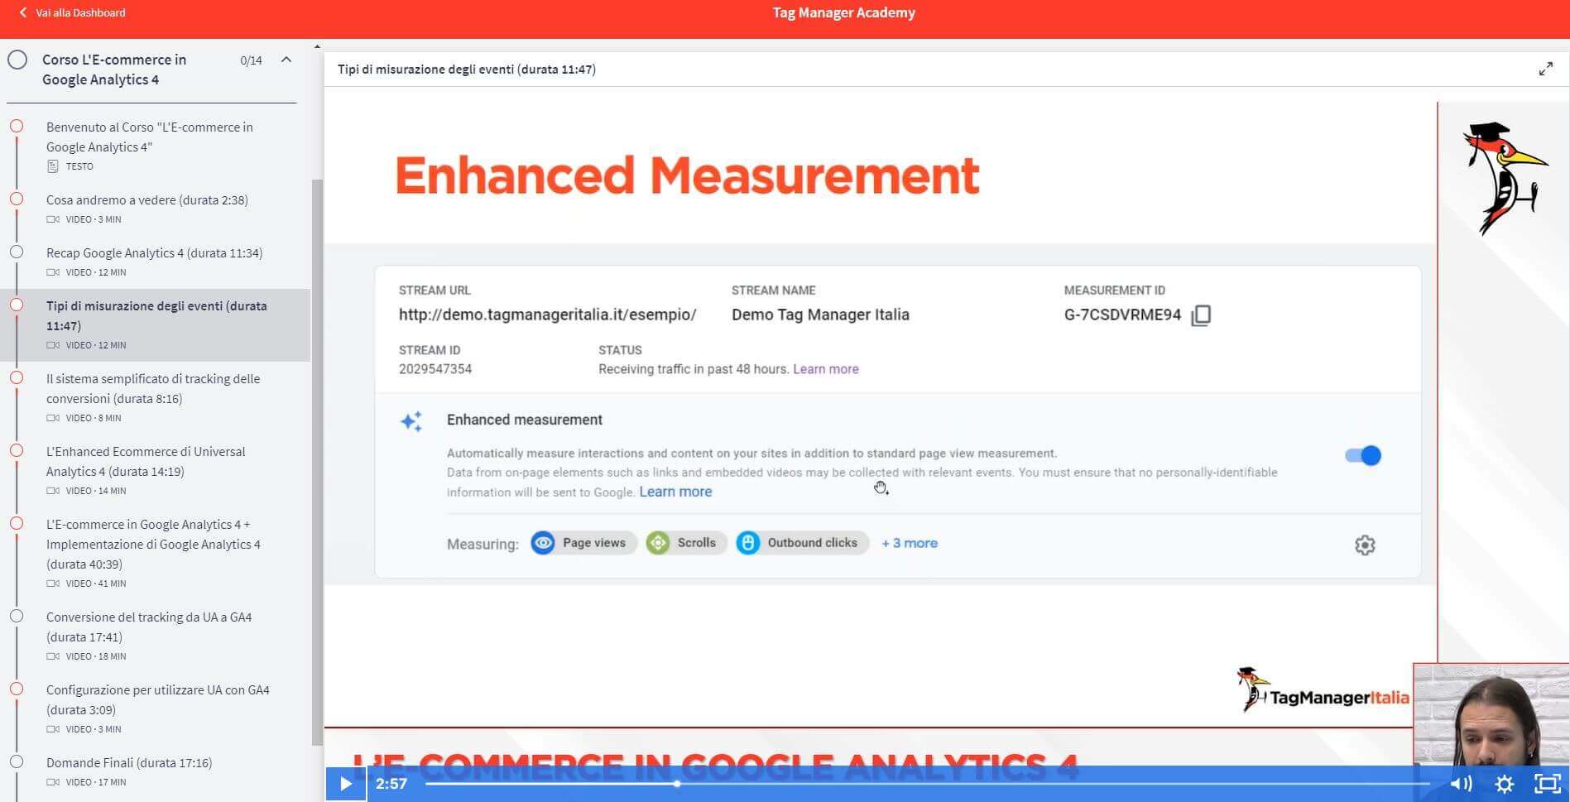Open 'Learn more' link next to receiving traffic
Viewport: 1570px width, 802px height.
click(826, 369)
